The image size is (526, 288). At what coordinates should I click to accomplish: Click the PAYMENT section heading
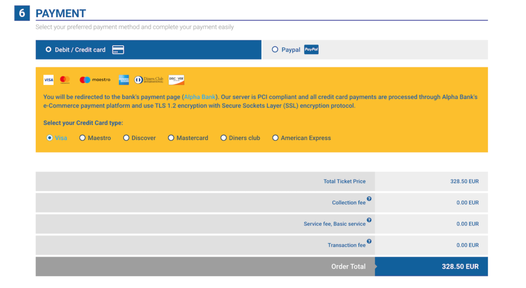click(61, 13)
